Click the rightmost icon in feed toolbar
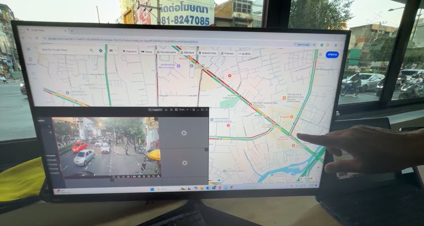The image size is (424, 226). (x=158, y=176)
